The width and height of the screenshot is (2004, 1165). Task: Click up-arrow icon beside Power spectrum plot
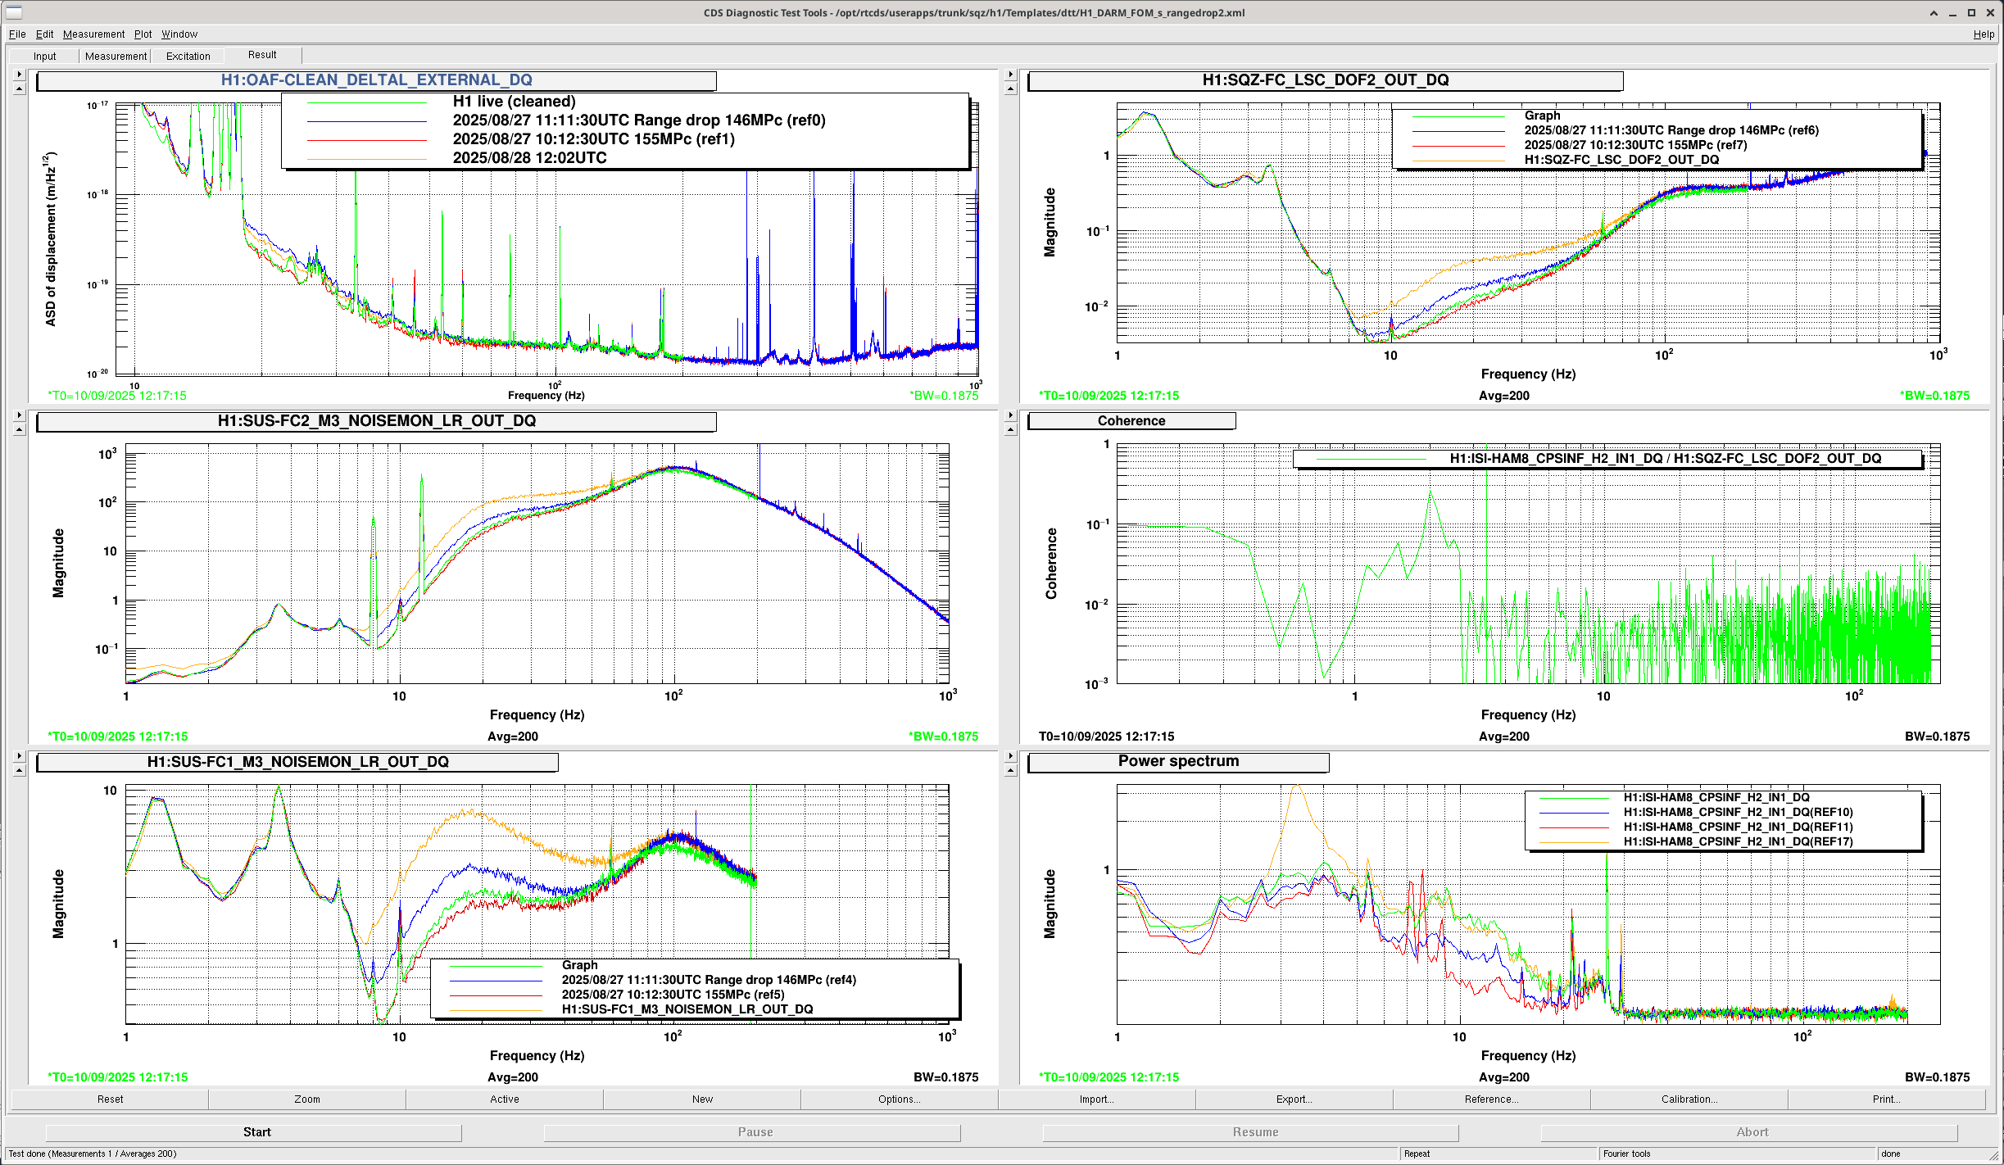(1010, 770)
